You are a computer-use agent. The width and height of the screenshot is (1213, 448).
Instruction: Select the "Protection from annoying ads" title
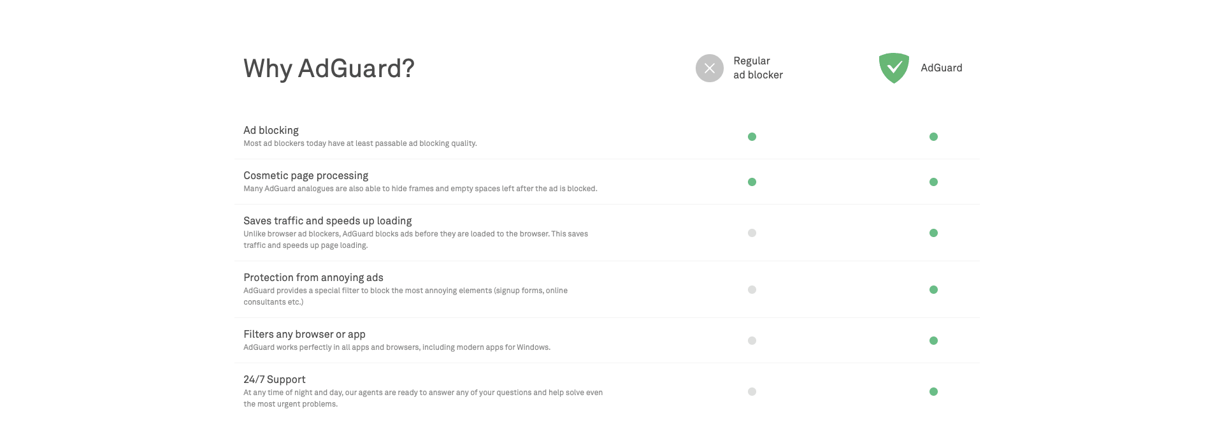[313, 277]
